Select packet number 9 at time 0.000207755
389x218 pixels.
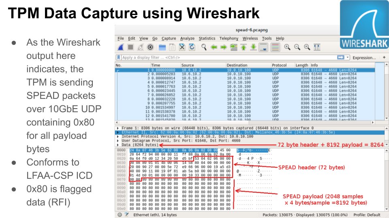tap(245, 103)
